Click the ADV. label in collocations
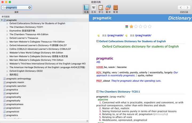The height and width of the screenshot is (123, 192). [99, 72]
